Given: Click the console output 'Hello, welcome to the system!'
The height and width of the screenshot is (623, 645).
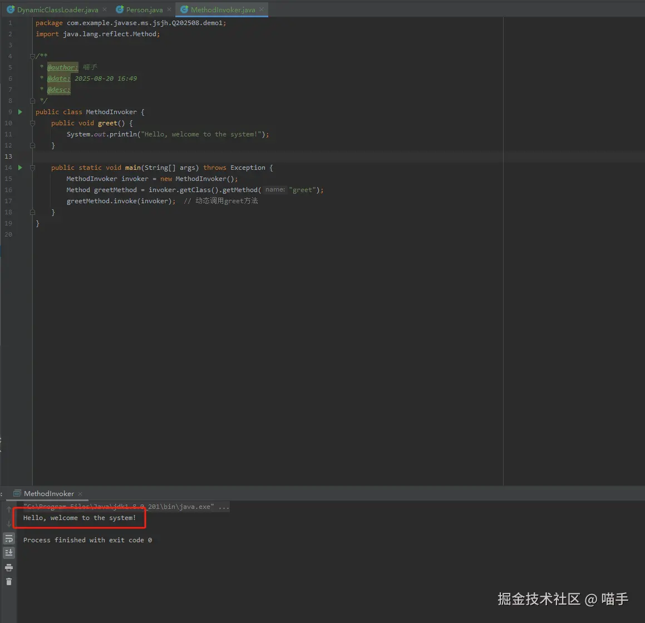Looking at the screenshot, I should coord(80,518).
